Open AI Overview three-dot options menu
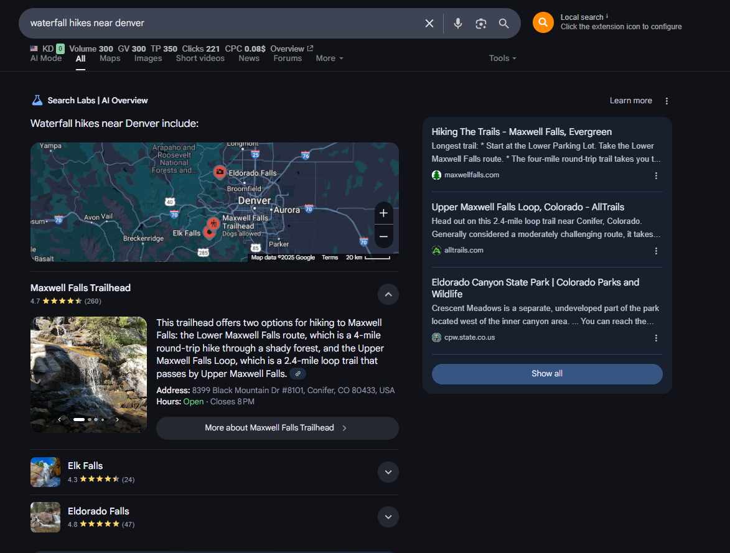Screen dimensions: 730x553 [667, 101]
